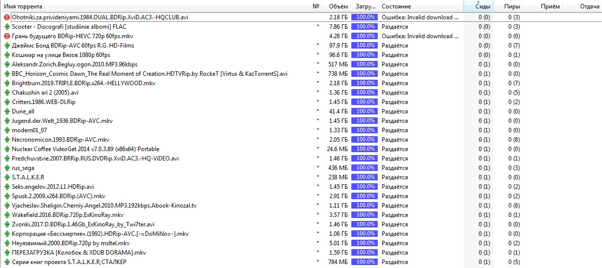Click the № column header

click(x=316, y=6)
